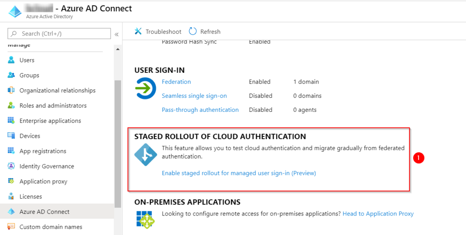Click the sidebar scrollbar thumb

[x=118, y=144]
